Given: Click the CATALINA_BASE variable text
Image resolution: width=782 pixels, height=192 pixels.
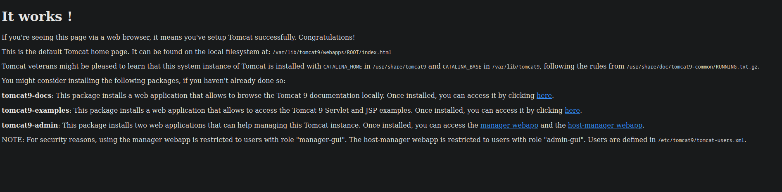Looking at the screenshot, I should (462, 67).
